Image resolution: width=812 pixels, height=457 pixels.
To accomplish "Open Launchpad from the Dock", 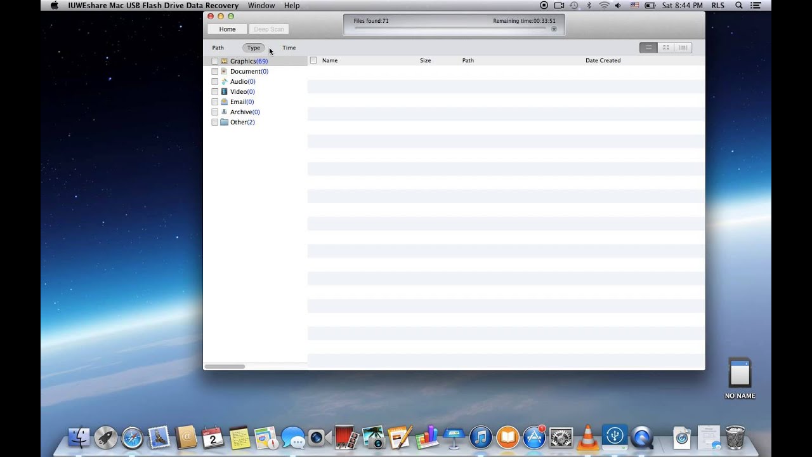I will 106,437.
